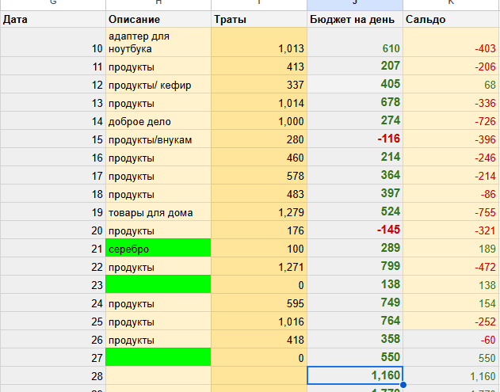Click the green empty cell in row 23

[x=158, y=284]
